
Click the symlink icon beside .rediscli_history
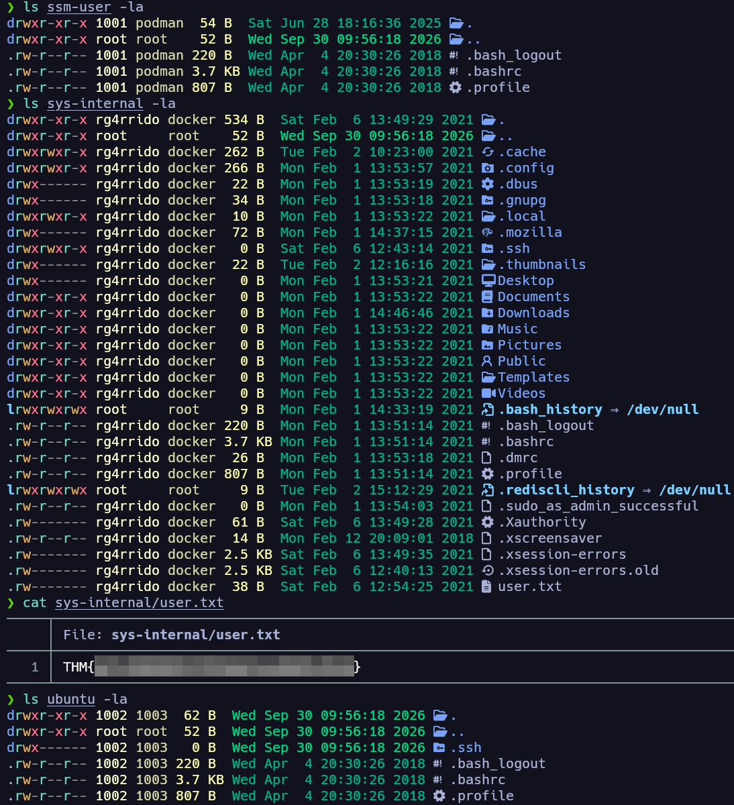tap(488, 490)
